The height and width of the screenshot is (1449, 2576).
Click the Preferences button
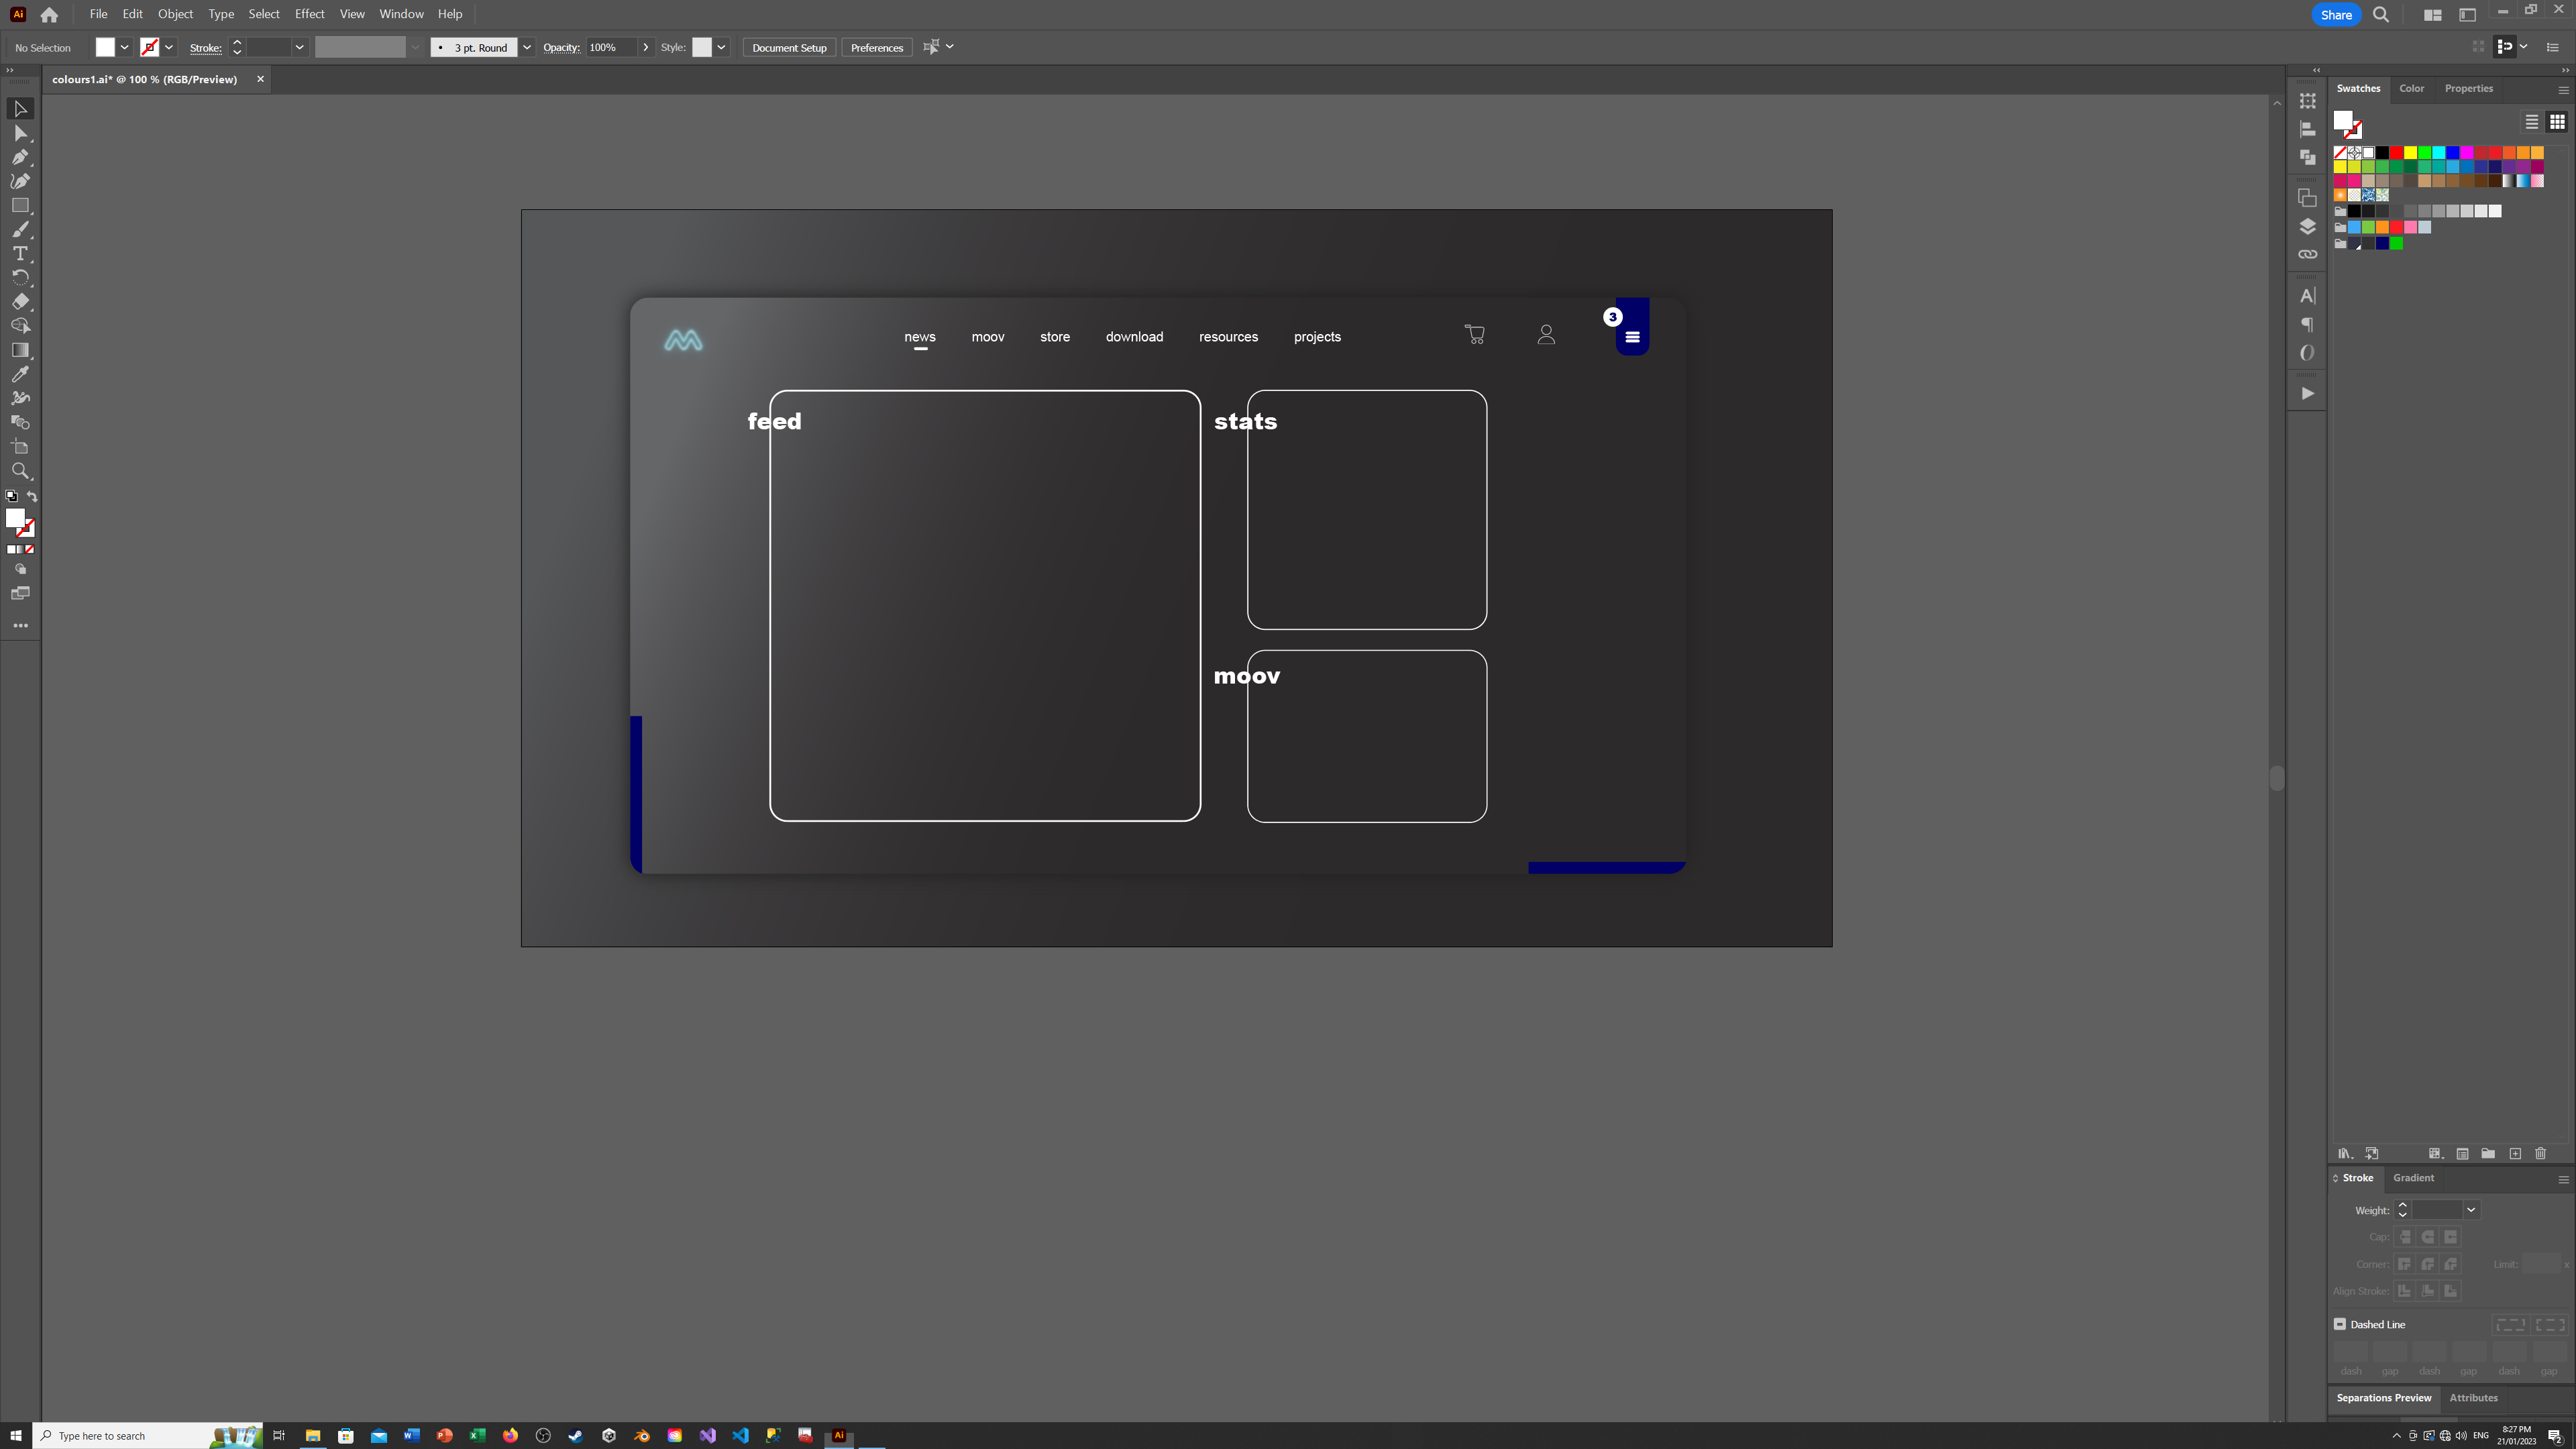click(x=876, y=47)
